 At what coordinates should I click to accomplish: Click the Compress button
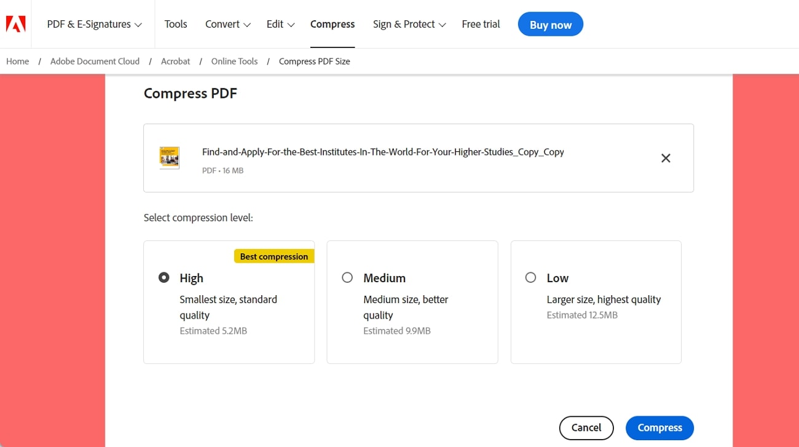(x=659, y=427)
